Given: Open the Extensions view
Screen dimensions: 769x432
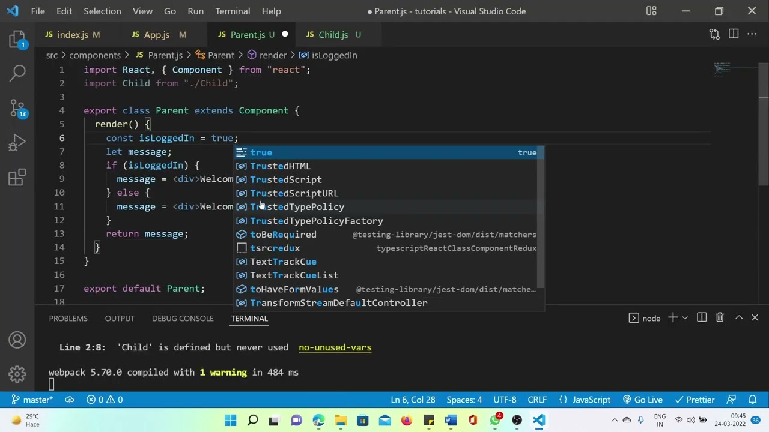Looking at the screenshot, I should coord(17,178).
